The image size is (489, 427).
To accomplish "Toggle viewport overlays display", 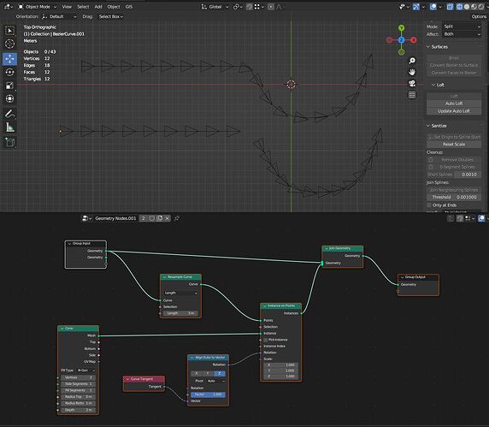I will (x=433, y=7).
